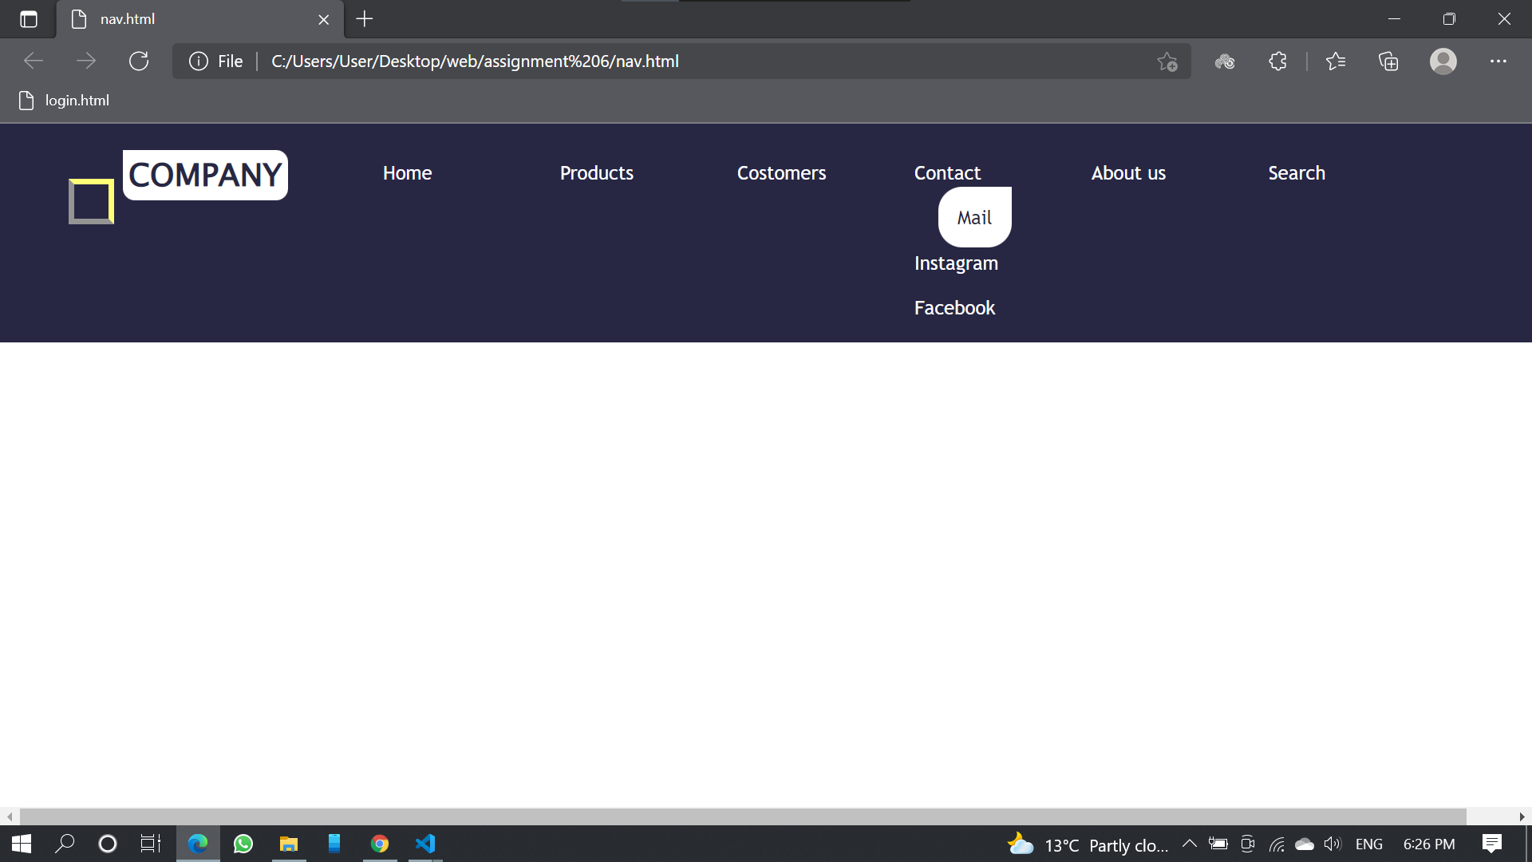Open the user profile avatar

pyautogui.click(x=1443, y=61)
